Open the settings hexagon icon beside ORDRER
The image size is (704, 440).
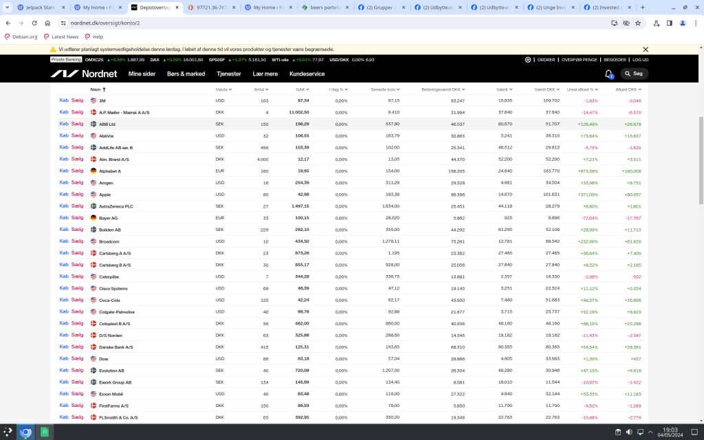(528, 60)
